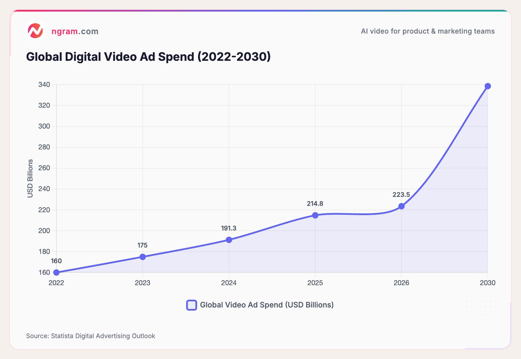Toggle the Global Video Ad Spend legend swatch

coord(192,305)
